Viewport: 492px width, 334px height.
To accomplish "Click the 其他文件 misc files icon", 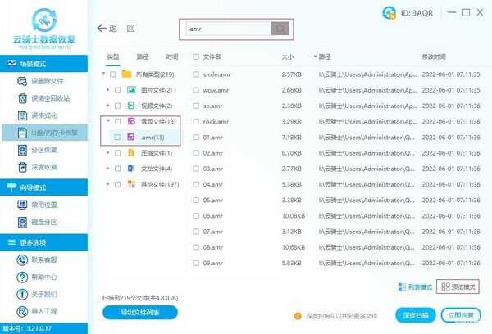I will click(x=131, y=184).
